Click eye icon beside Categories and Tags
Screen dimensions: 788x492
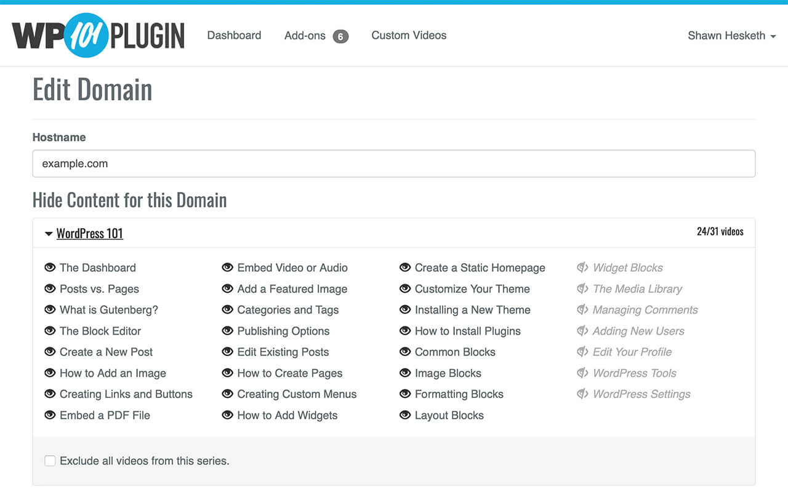(228, 310)
